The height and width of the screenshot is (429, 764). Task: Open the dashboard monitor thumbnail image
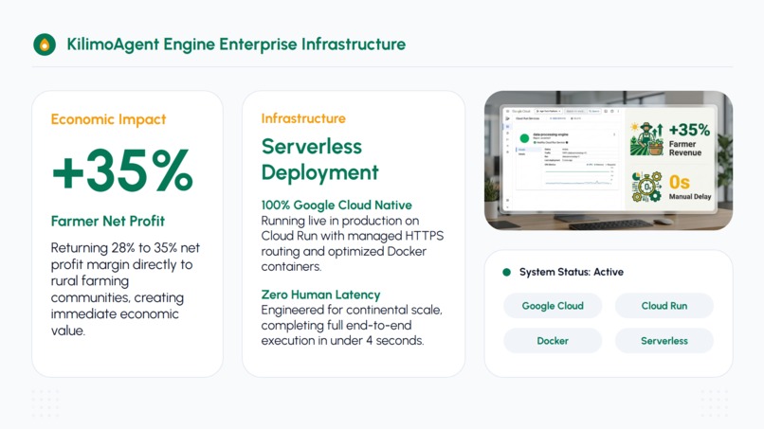click(x=609, y=160)
